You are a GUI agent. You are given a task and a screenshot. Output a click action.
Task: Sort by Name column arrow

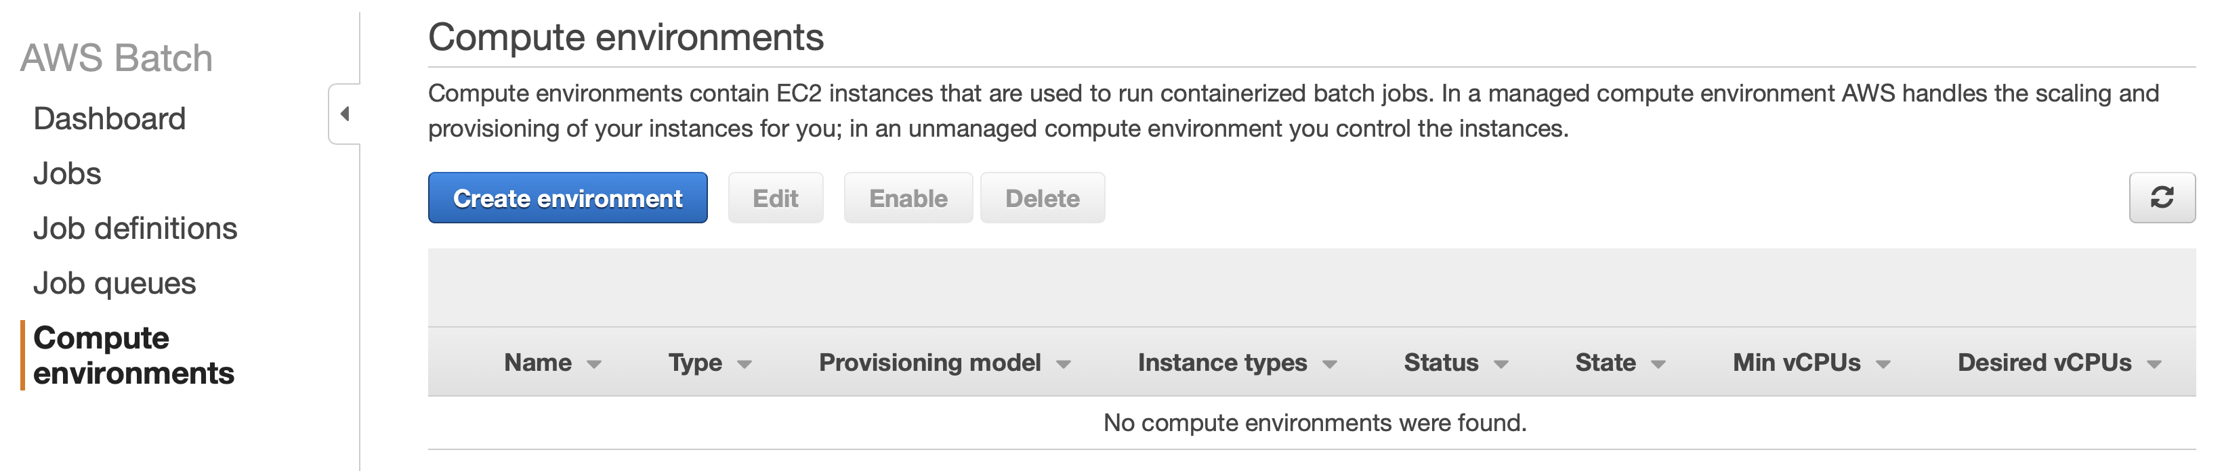point(593,365)
